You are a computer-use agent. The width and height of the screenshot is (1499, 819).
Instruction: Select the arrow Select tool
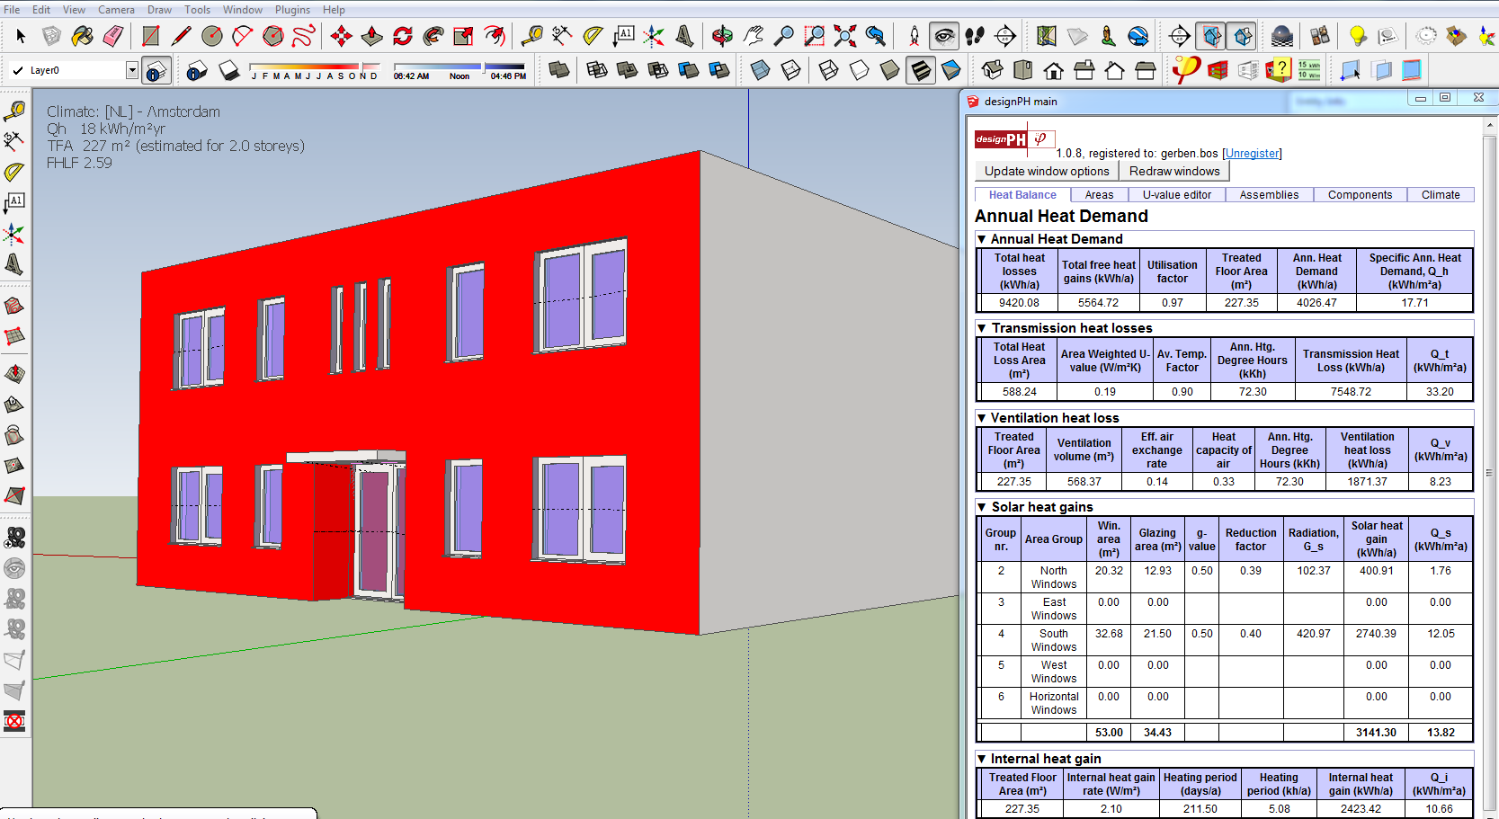[x=21, y=36]
